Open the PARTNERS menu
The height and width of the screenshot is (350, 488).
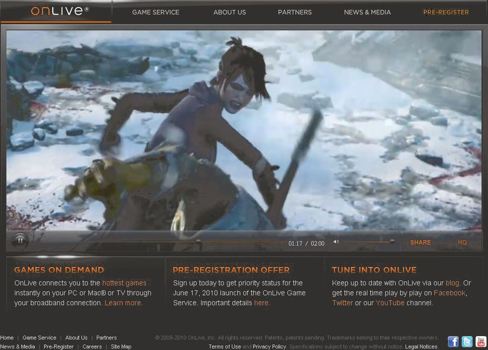click(x=295, y=12)
